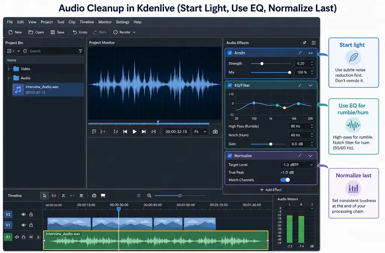The height and width of the screenshot is (253, 385).
Task: Lock the V1 track
Action: click(31, 225)
